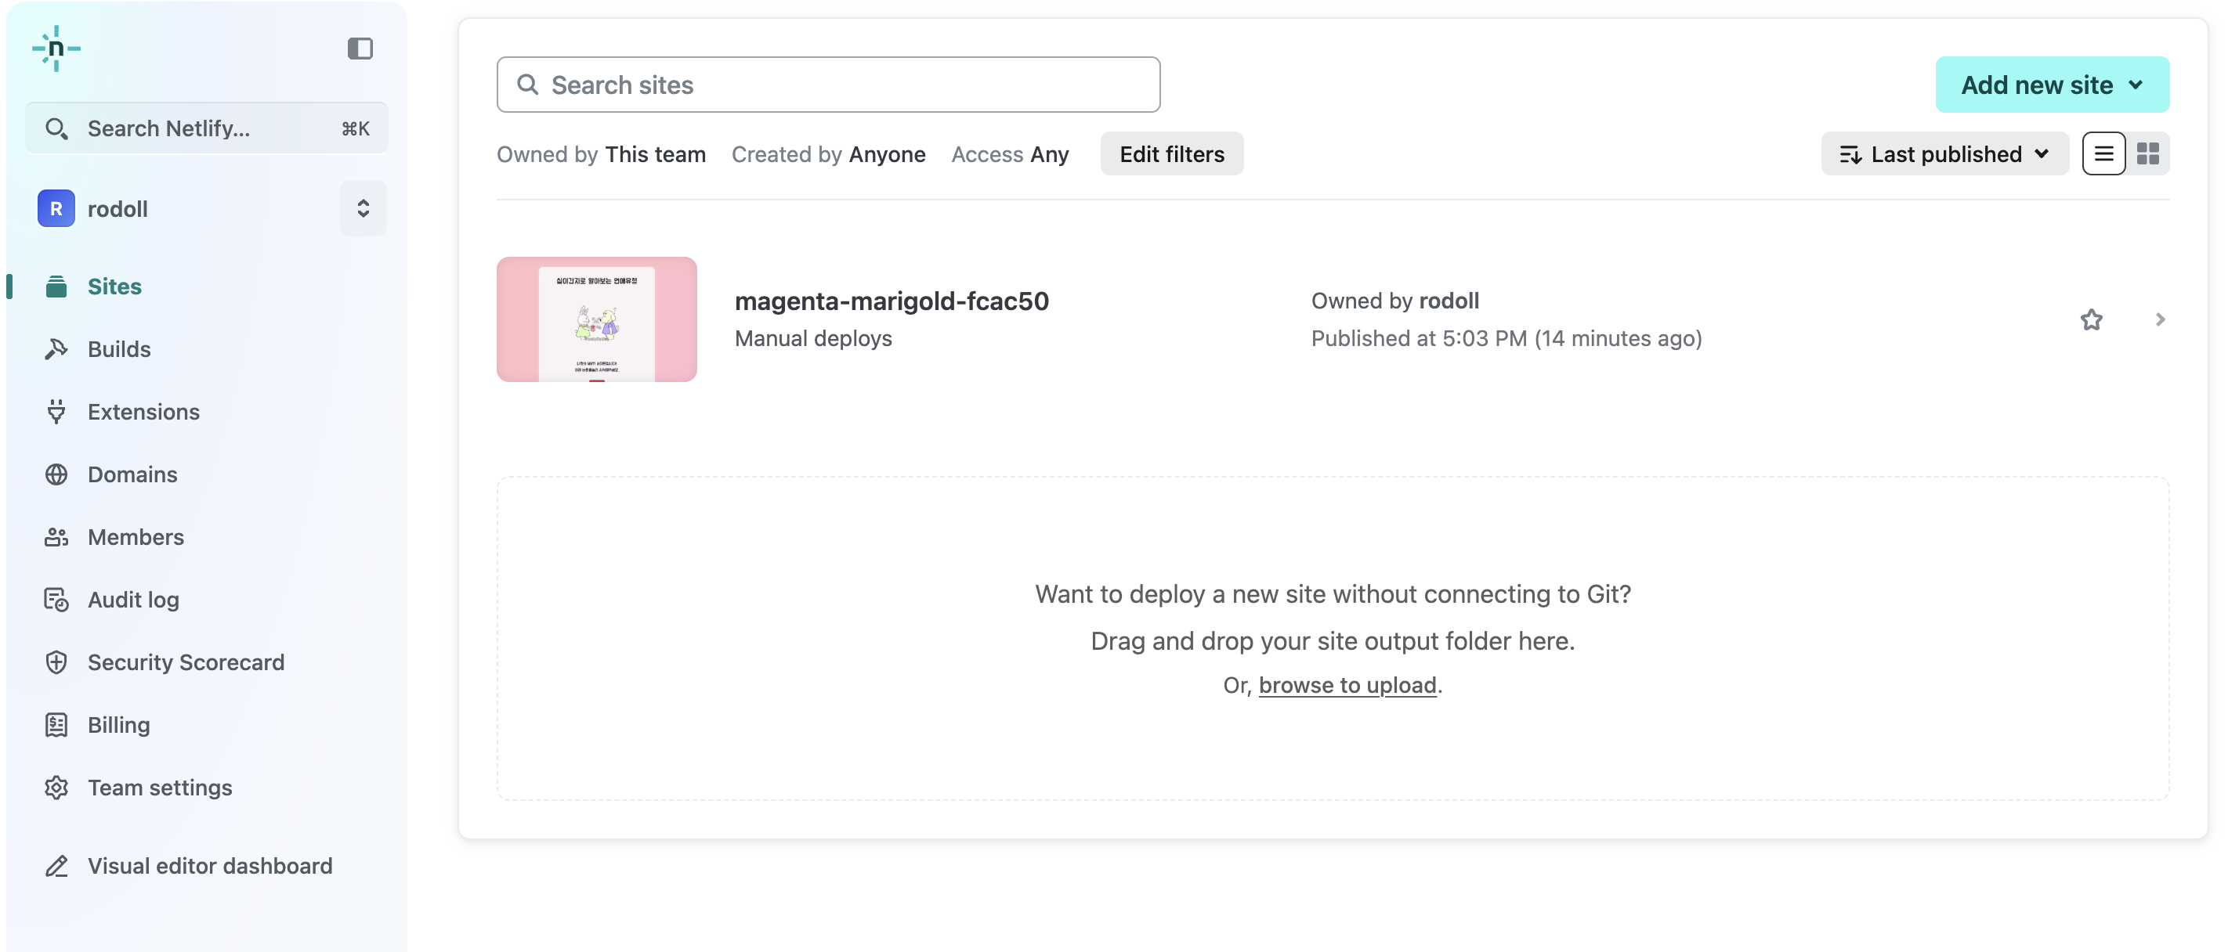Click the Team settings gear icon
The height and width of the screenshot is (952, 2239).
[56, 787]
